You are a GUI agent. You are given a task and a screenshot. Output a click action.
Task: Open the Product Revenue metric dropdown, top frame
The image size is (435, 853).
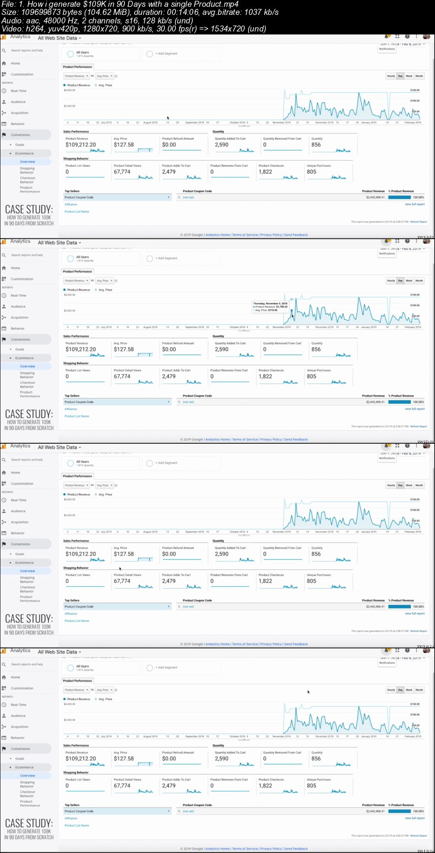76,76
